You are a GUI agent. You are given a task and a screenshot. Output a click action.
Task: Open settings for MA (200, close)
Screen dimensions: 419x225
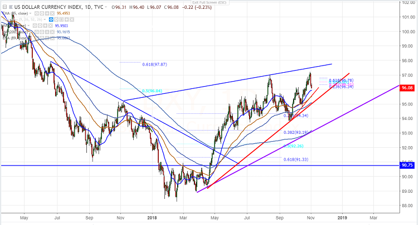(x=42, y=32)
